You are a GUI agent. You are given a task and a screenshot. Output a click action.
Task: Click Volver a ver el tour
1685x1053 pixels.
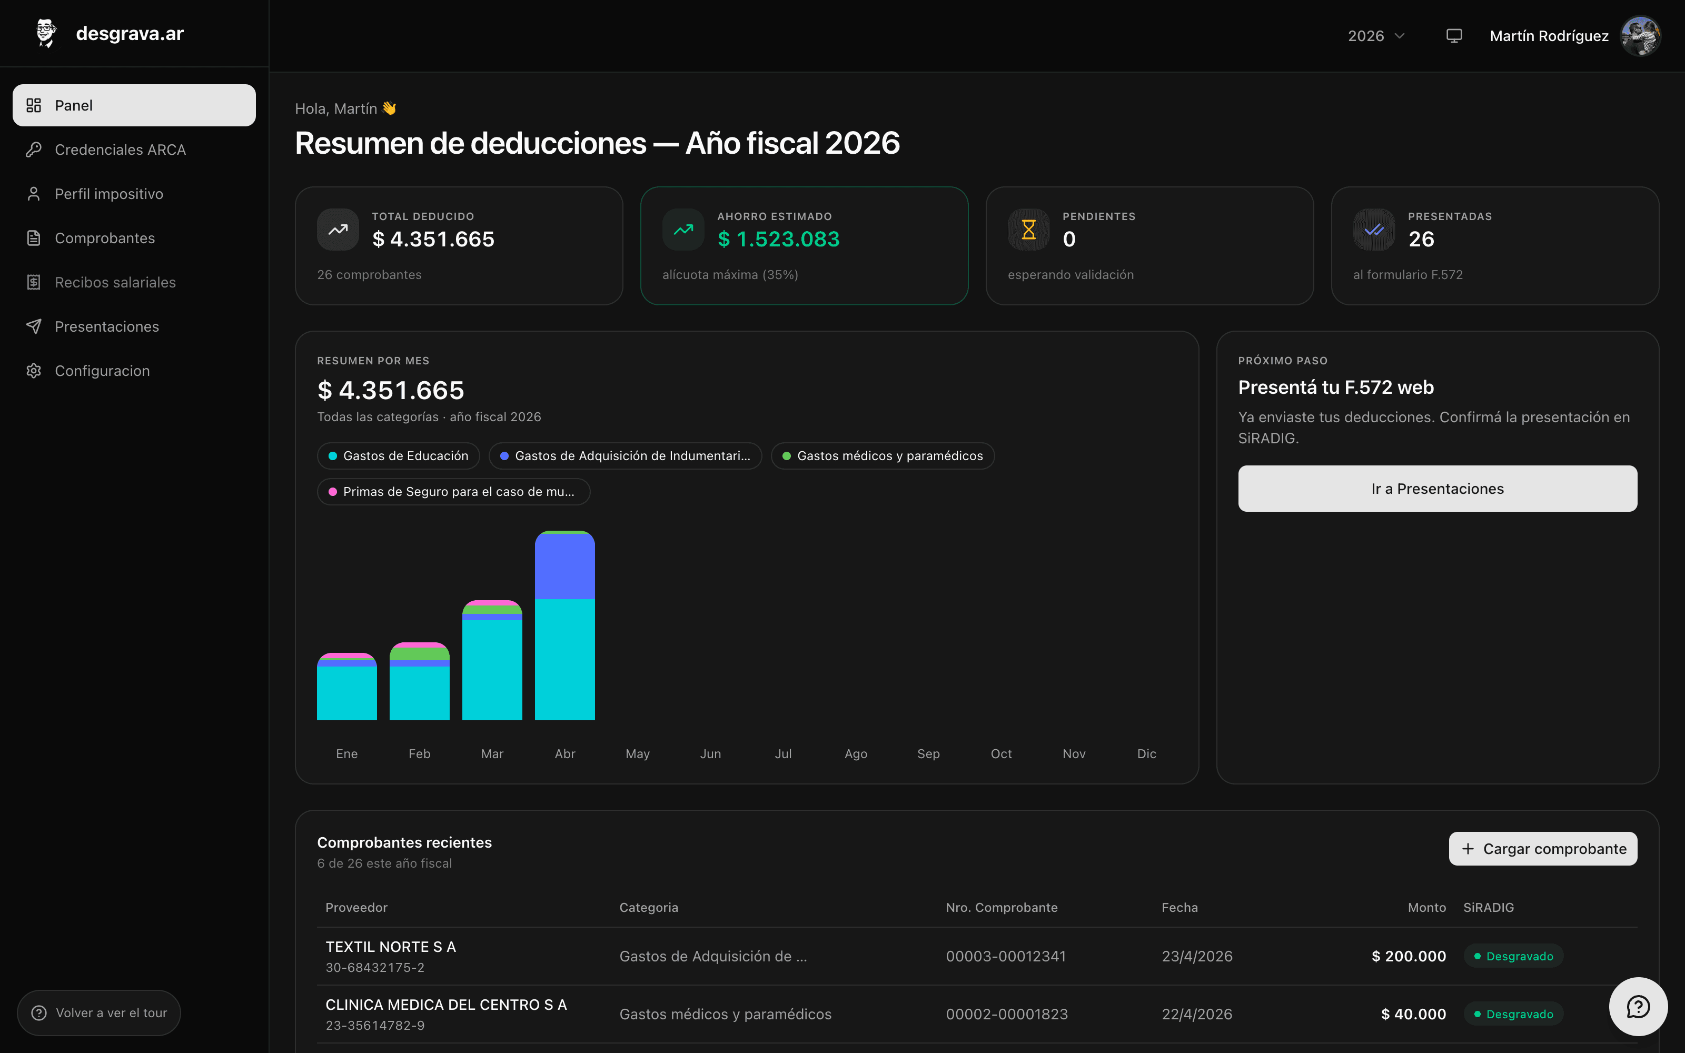coord(99,1012)
